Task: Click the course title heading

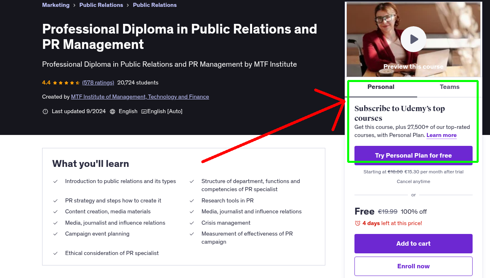Action: coord(180,36)
